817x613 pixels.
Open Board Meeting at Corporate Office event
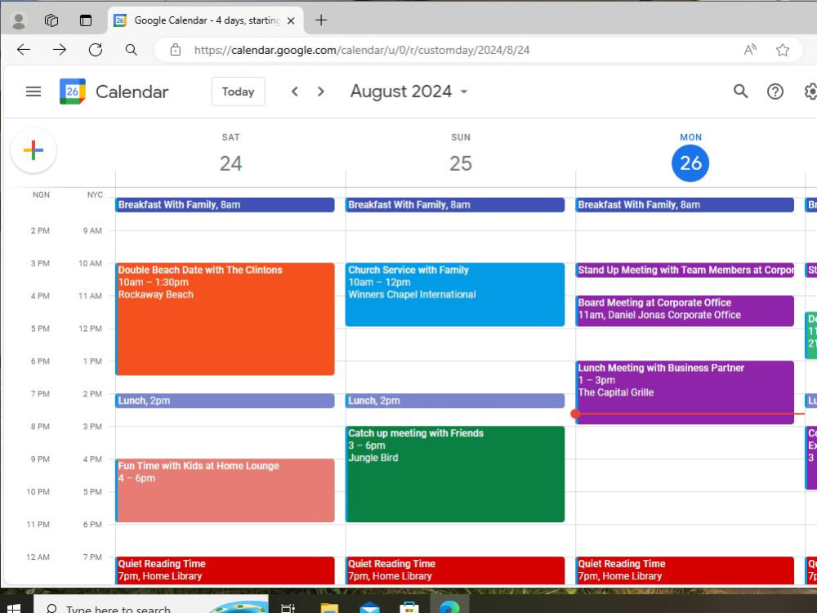click(x=685, y=311)
